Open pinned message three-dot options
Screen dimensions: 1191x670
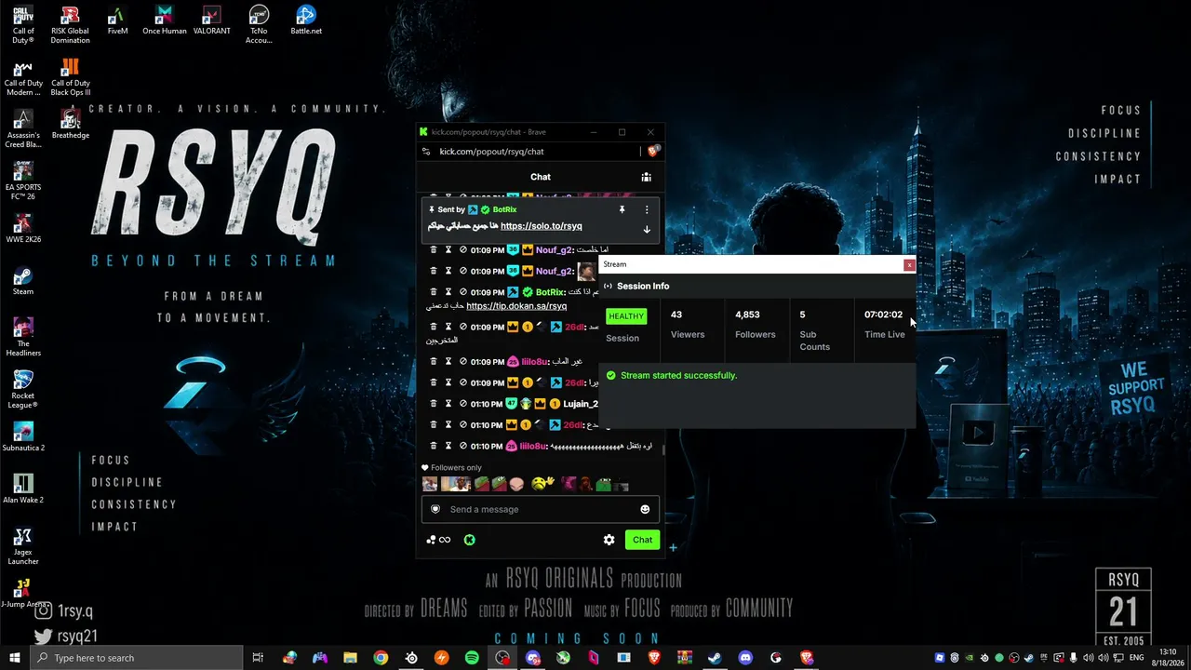(x=647, y=210)
